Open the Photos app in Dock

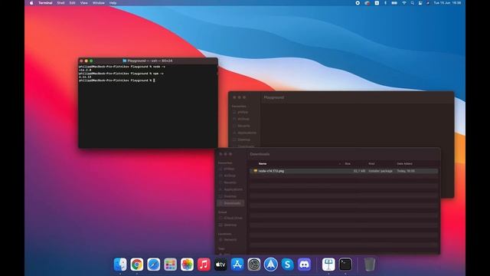coord(187,264)
